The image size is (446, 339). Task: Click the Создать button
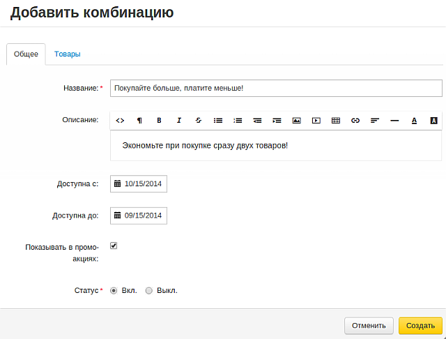point(420,326)
